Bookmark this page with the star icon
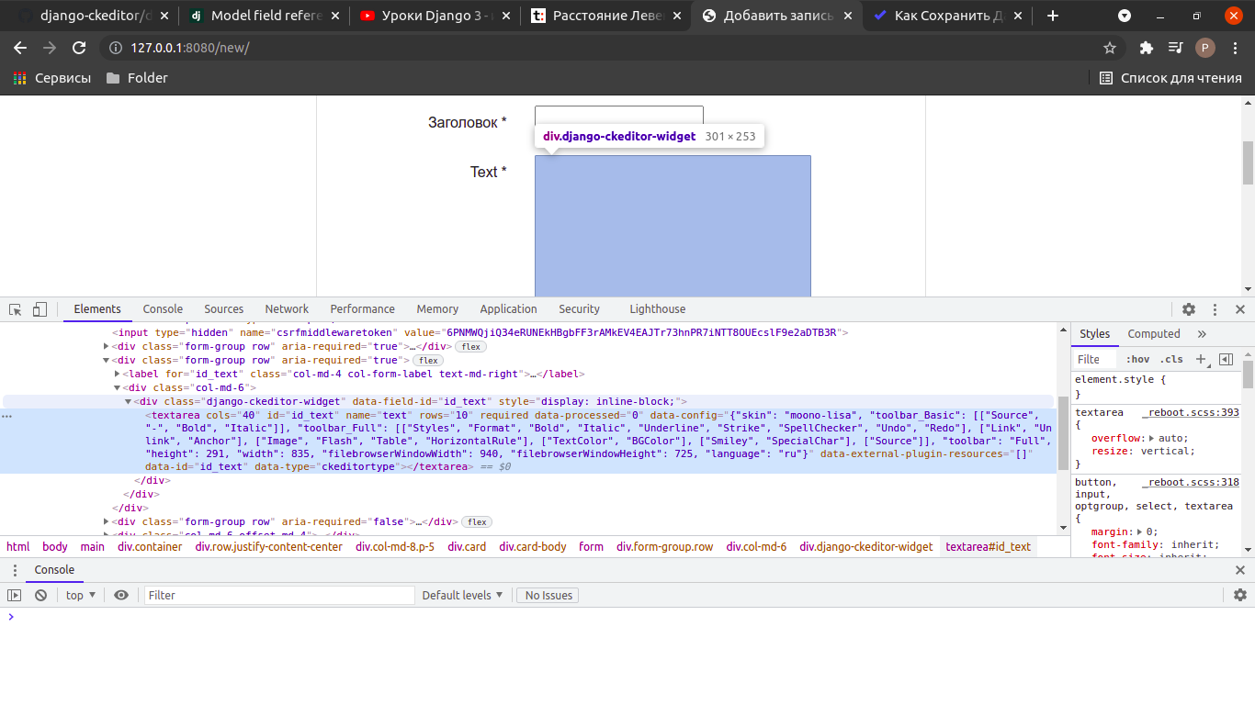1255x705 pixels. 1110,48
